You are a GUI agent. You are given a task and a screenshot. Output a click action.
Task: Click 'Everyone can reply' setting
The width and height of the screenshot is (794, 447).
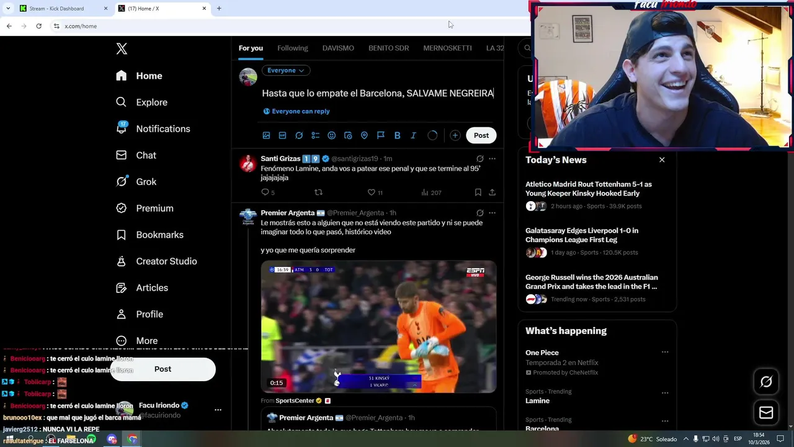pos(297,111)
